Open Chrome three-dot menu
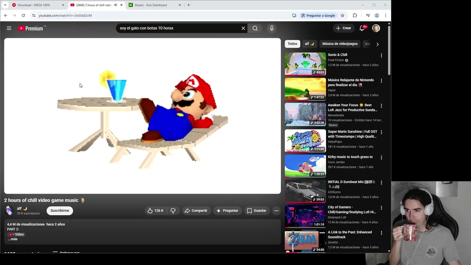Image resolution: width=471 pixels, height=265 pixels. point(385,15)
